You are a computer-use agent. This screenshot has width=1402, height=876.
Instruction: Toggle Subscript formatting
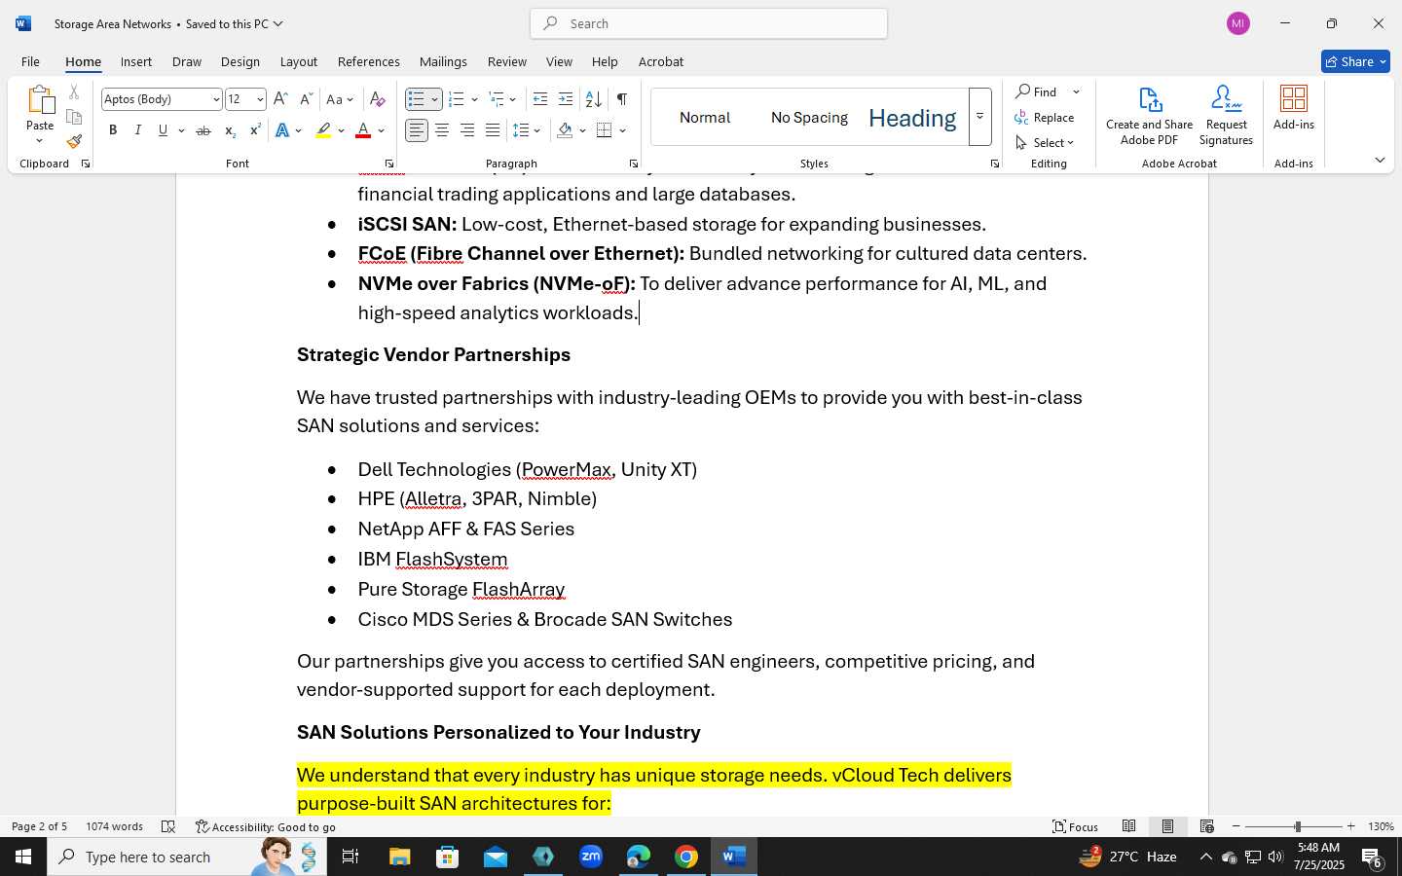click(230, 130)
